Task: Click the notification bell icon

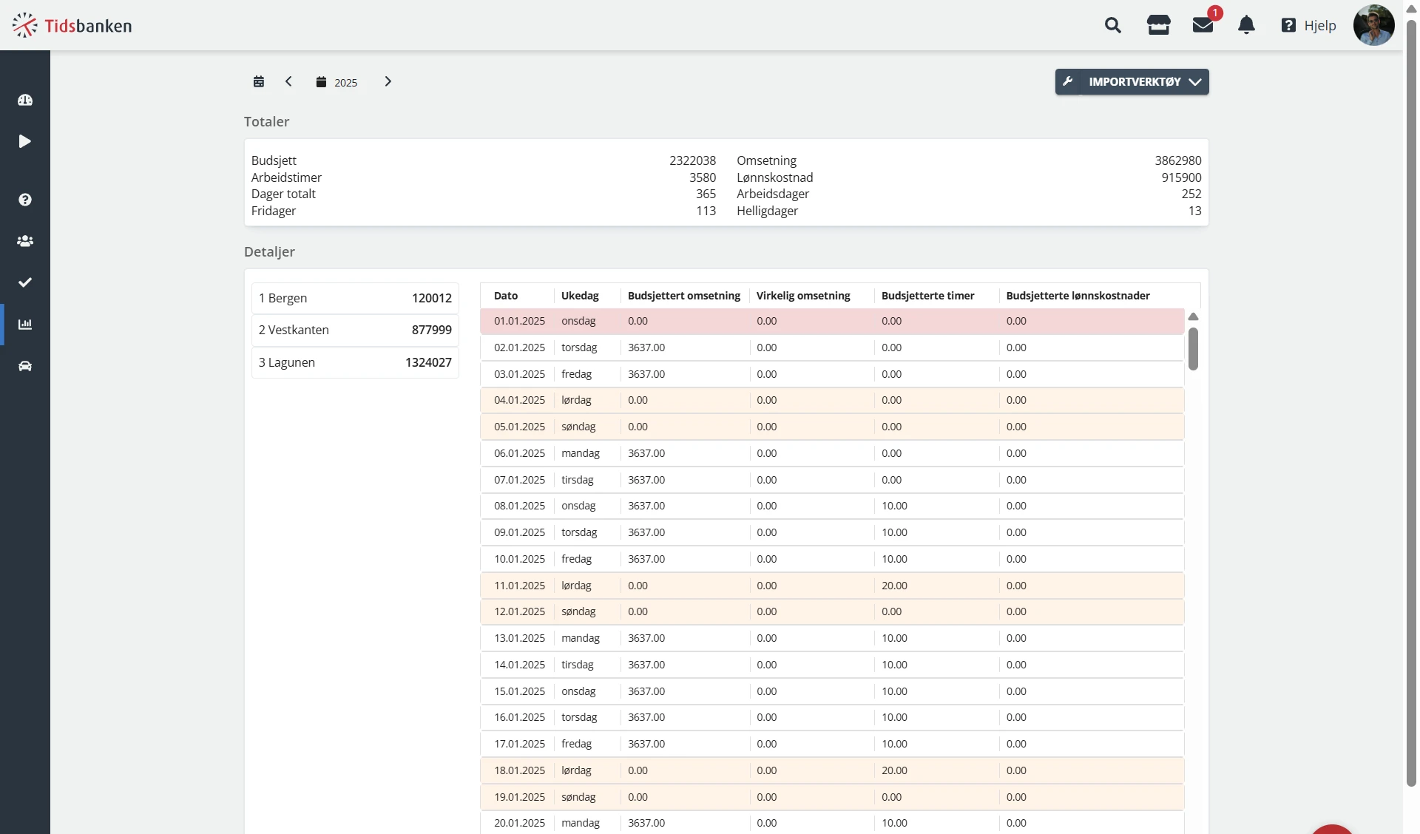Action: click(1246, 26)
